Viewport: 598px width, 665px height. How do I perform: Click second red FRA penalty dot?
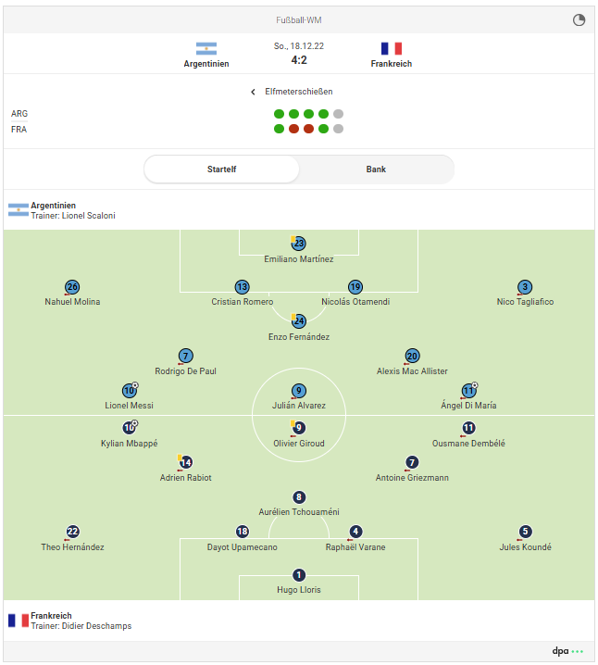pos(308,129)
